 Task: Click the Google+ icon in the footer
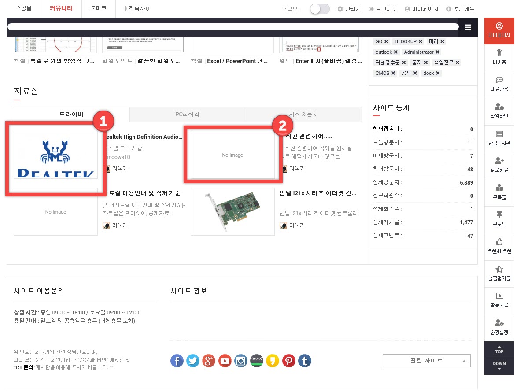[209, 361]
